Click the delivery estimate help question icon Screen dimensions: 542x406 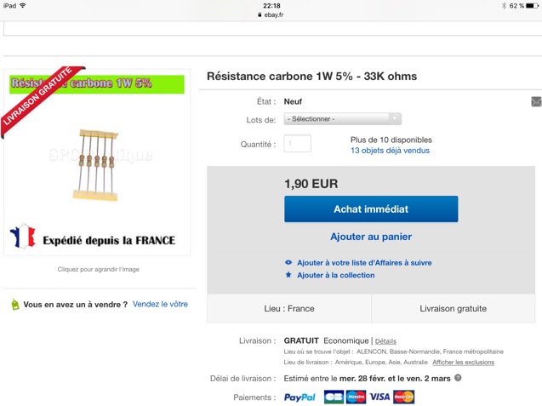(458, 378)
